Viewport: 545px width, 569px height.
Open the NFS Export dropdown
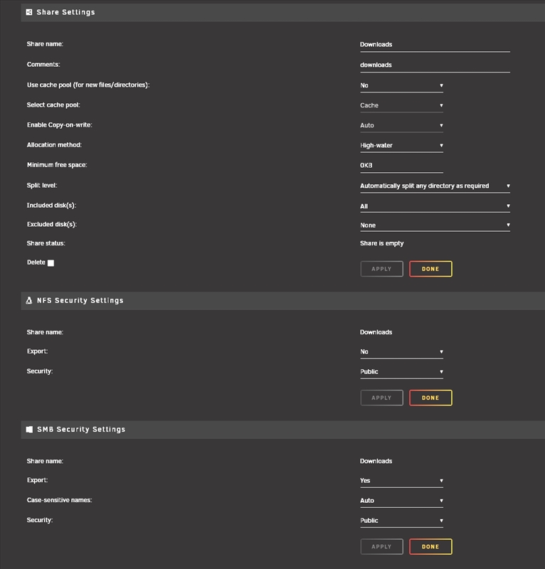point(401,351)
